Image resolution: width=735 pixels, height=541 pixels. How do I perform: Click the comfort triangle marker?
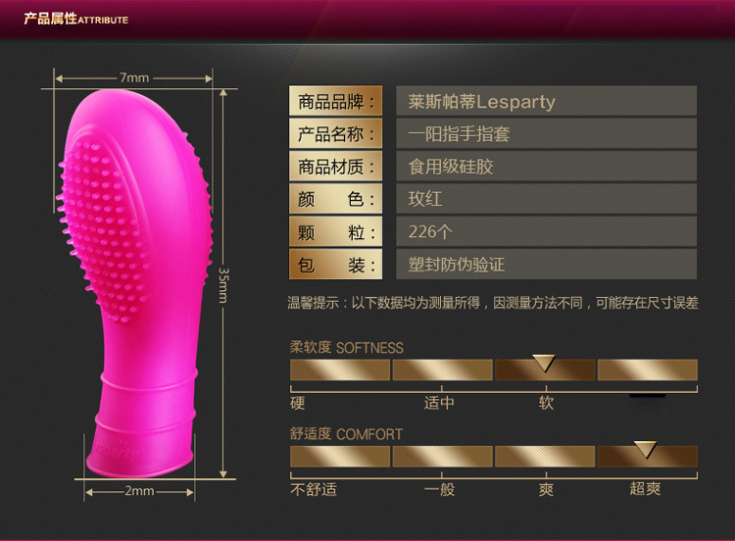[645, 449]
